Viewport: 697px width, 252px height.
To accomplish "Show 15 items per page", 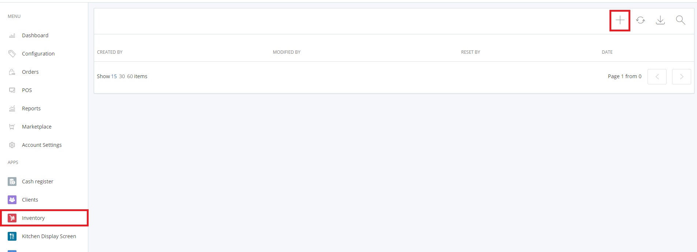I will pyautogui.click(x=114, y=76).
